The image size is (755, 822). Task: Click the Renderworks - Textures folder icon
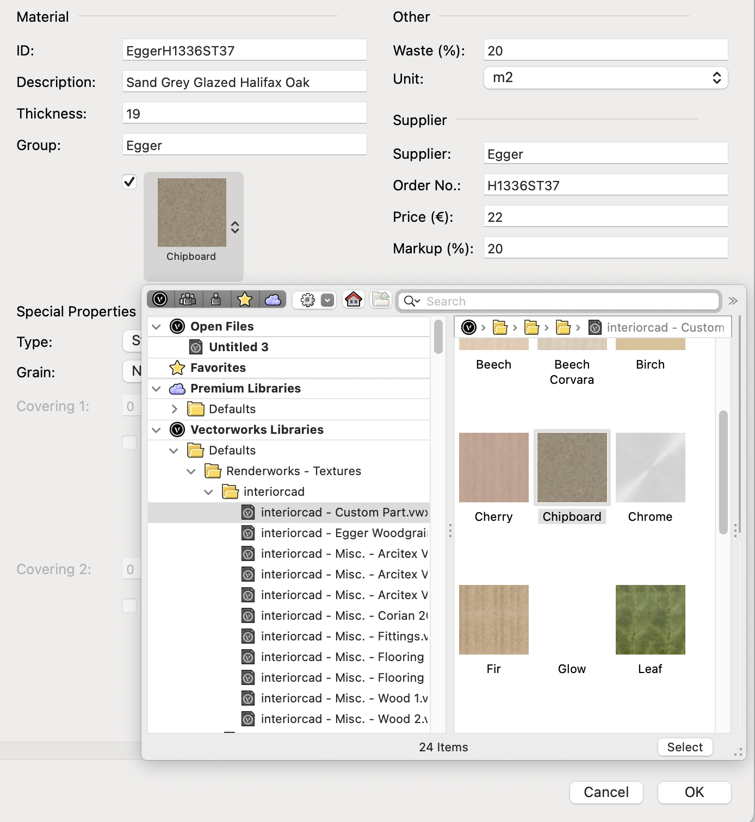213,471
